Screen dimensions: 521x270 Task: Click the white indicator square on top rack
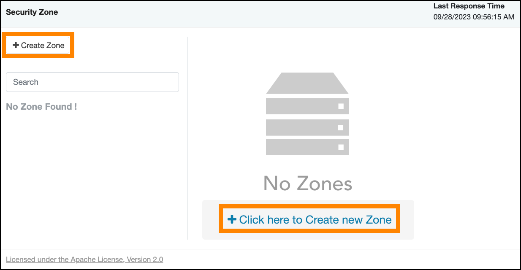click(x=341, y=106)
